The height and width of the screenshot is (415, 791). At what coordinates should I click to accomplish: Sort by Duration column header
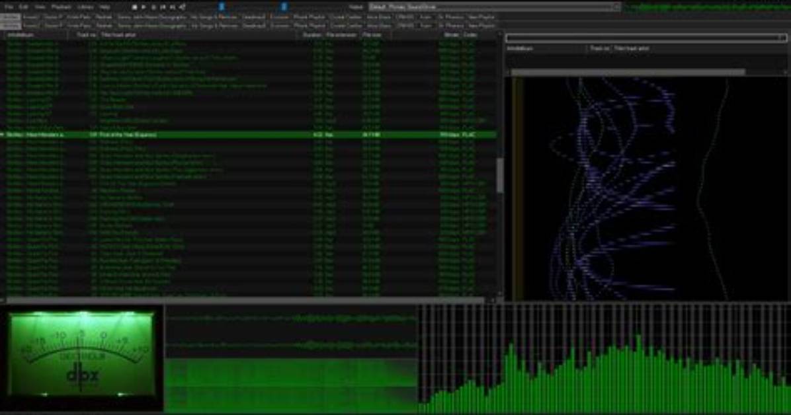[x=312, y=35]
